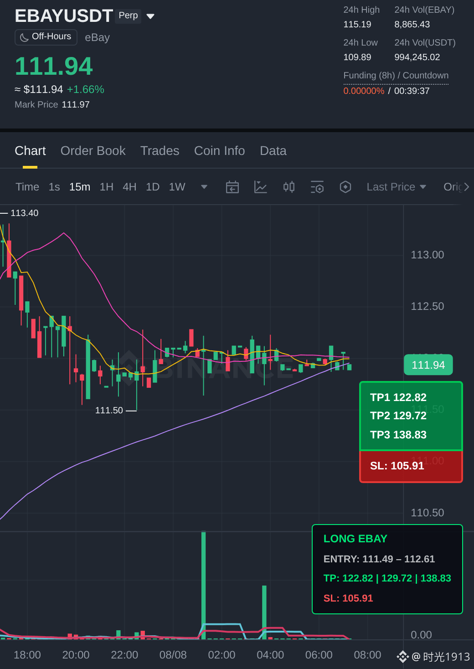Open the chart display settings icon
Viewport: 474px width, 669px height.
317,187
